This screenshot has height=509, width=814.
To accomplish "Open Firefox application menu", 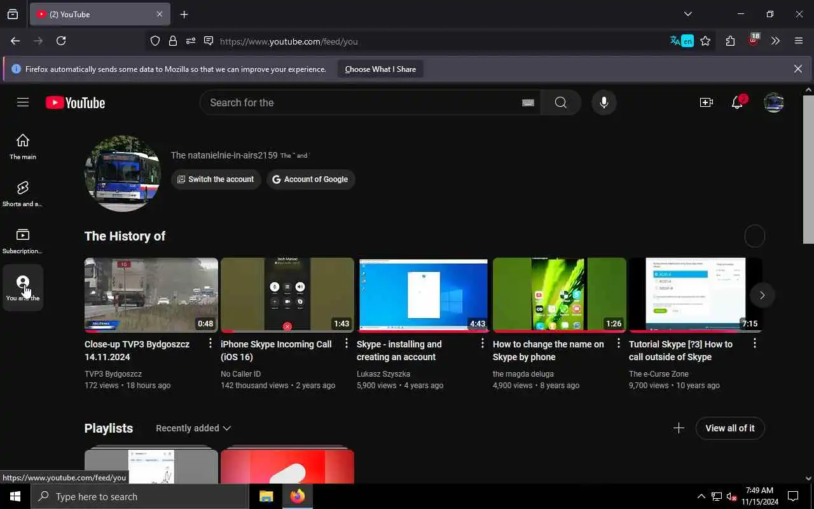I will pyautogui.click(x=799, y=41).
